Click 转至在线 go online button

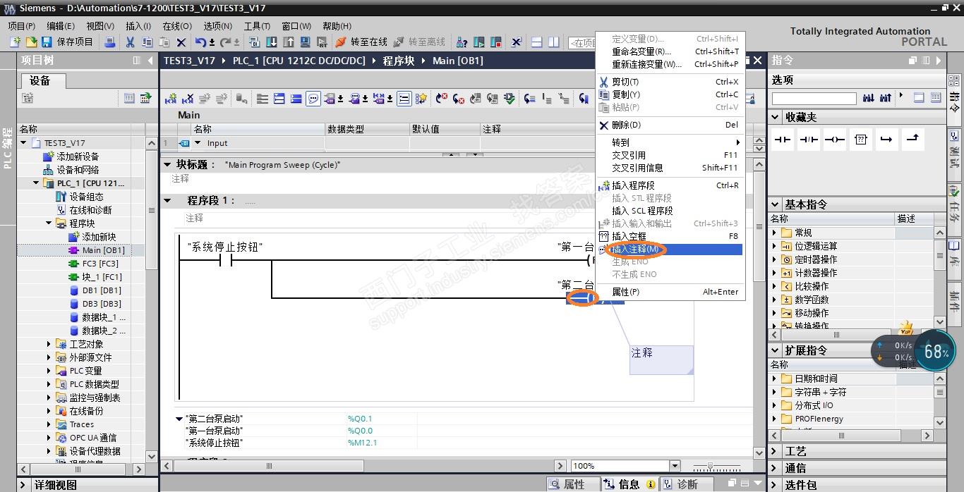pos(361,42)
